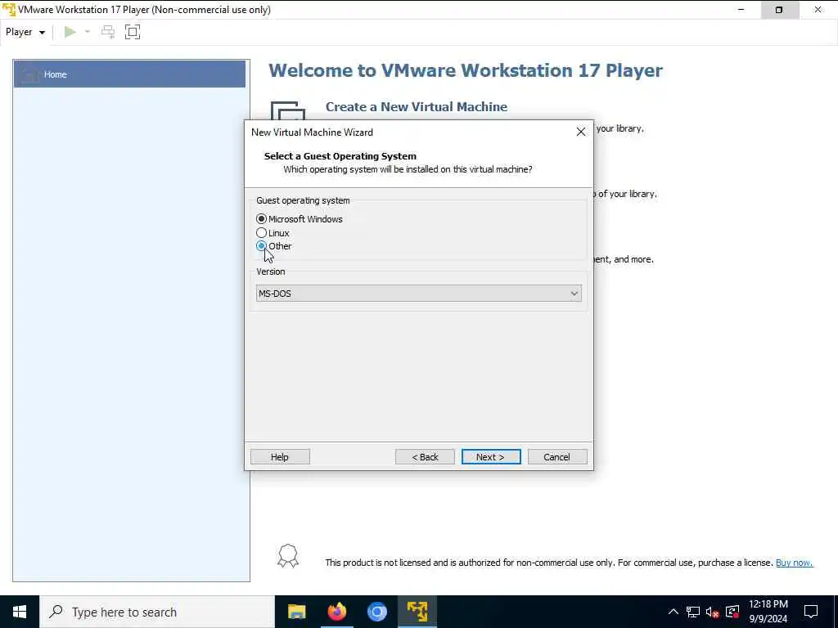Image resolution: width=838 pixels, height=628 pixels.
Task: Click the < Back button
Action: click(x=425, y=457)
